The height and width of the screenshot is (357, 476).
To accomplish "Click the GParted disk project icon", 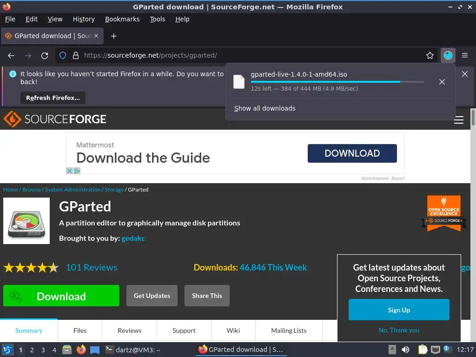I will coord(26,221).
